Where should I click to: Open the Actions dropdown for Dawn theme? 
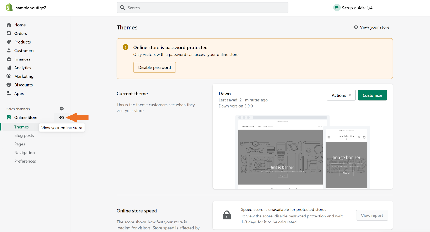coord(341,95)
